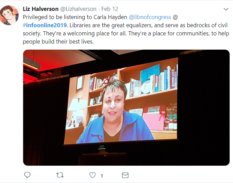Like the tweet with the heart icon
Viewport: 233px width, 183px height.
pyautogui.click(x=93, y=175)
